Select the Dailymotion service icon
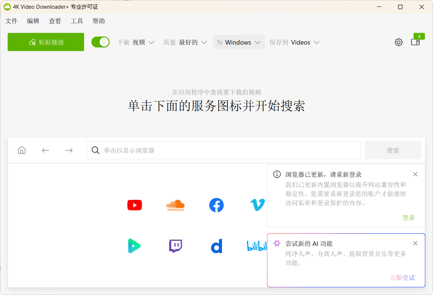 pos(216,246)
